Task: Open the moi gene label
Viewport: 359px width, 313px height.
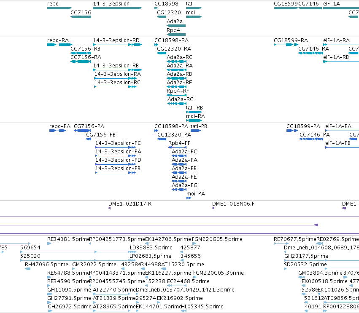Action: pos(191,13)
